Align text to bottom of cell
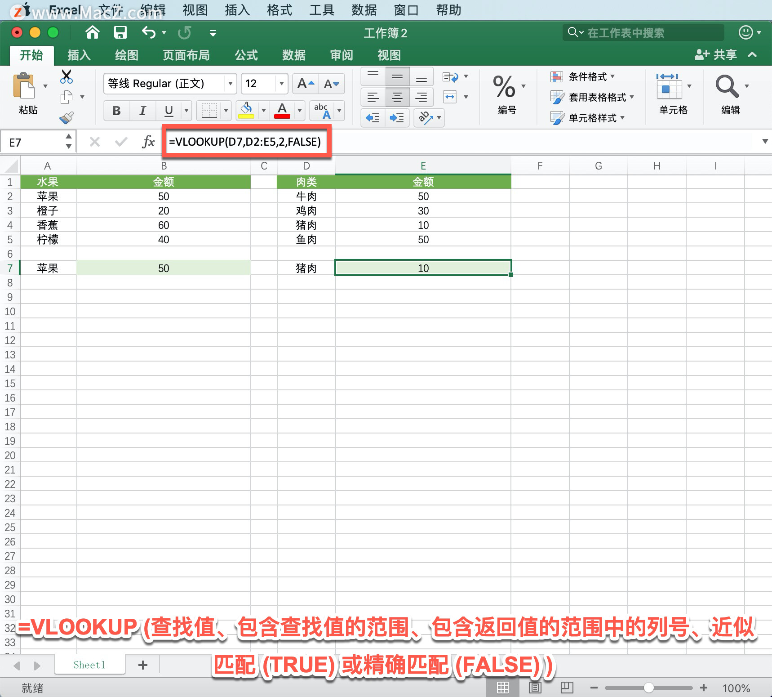 (421, 77)
